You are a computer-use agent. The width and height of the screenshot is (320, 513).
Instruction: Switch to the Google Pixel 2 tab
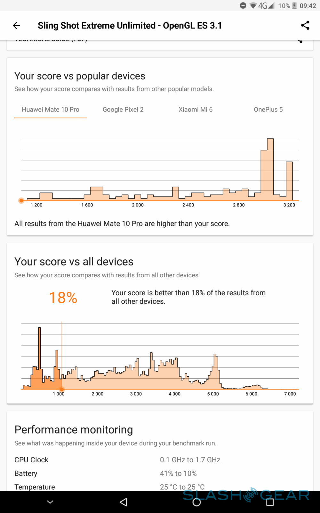click(x=123, y=110)
